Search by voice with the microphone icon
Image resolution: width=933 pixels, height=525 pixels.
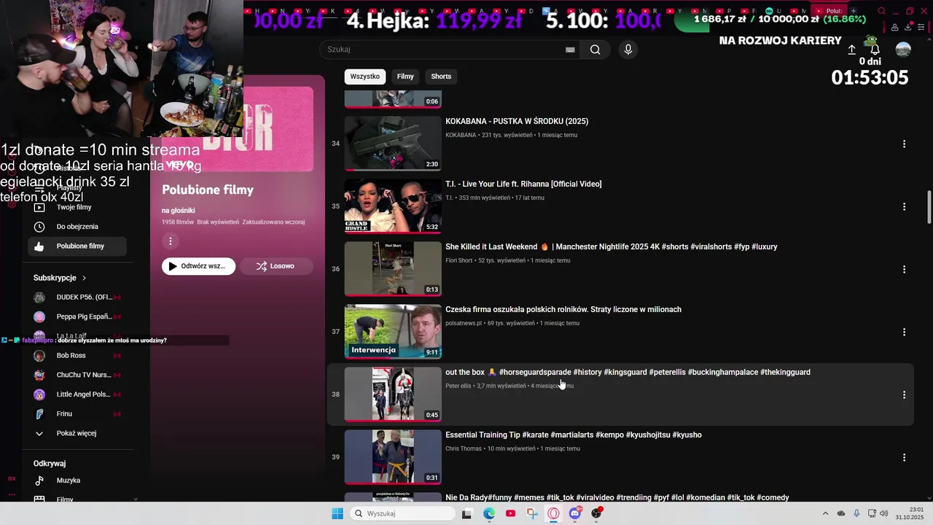[628, 50]
